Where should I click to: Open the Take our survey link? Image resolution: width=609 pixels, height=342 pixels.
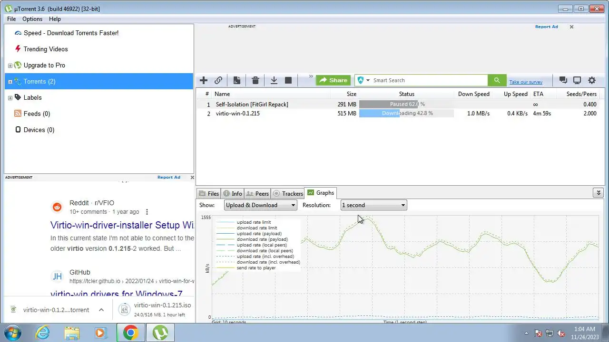[526, 82]
